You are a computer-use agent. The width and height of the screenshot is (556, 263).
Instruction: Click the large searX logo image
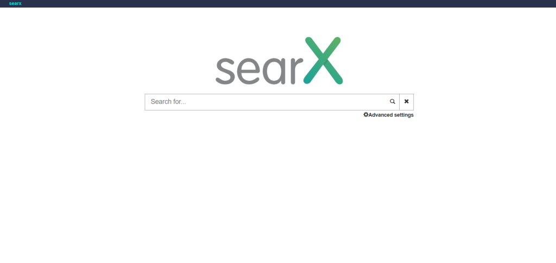click(x=279, y=61)
